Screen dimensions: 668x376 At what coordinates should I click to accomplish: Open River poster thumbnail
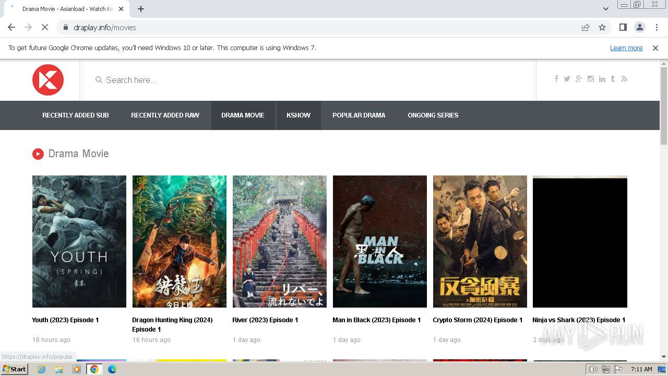pyautogui.click(x=280, y=241)
